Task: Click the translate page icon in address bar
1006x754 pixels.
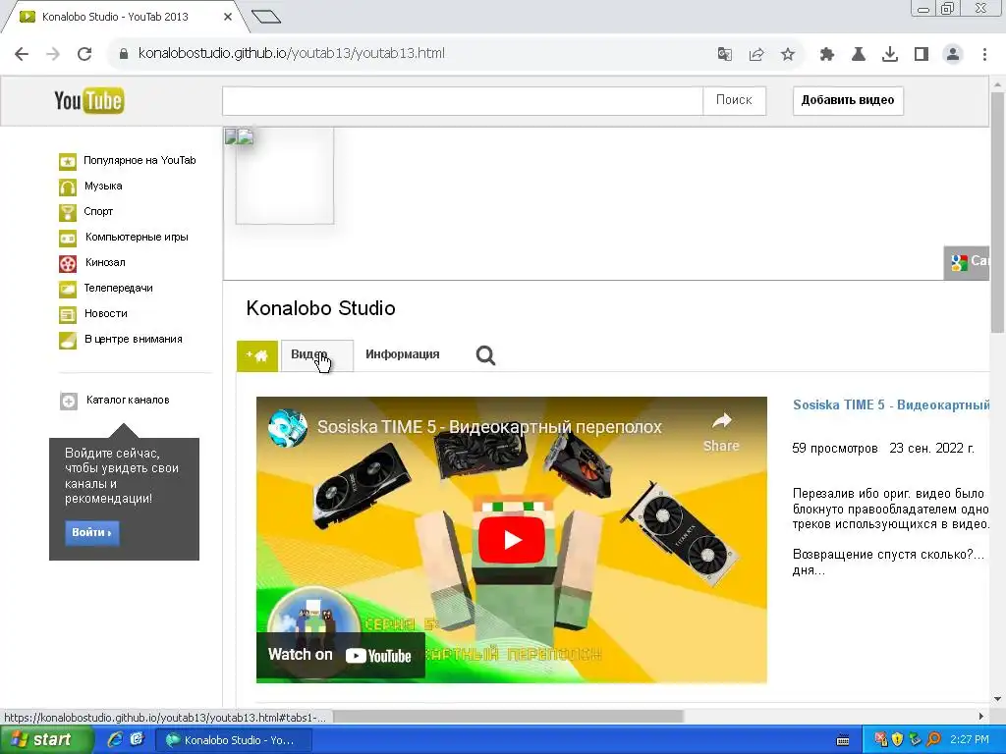Action: (x=724, y=55)
